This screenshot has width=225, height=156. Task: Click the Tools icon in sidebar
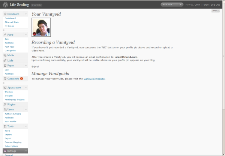coord(5,126)
